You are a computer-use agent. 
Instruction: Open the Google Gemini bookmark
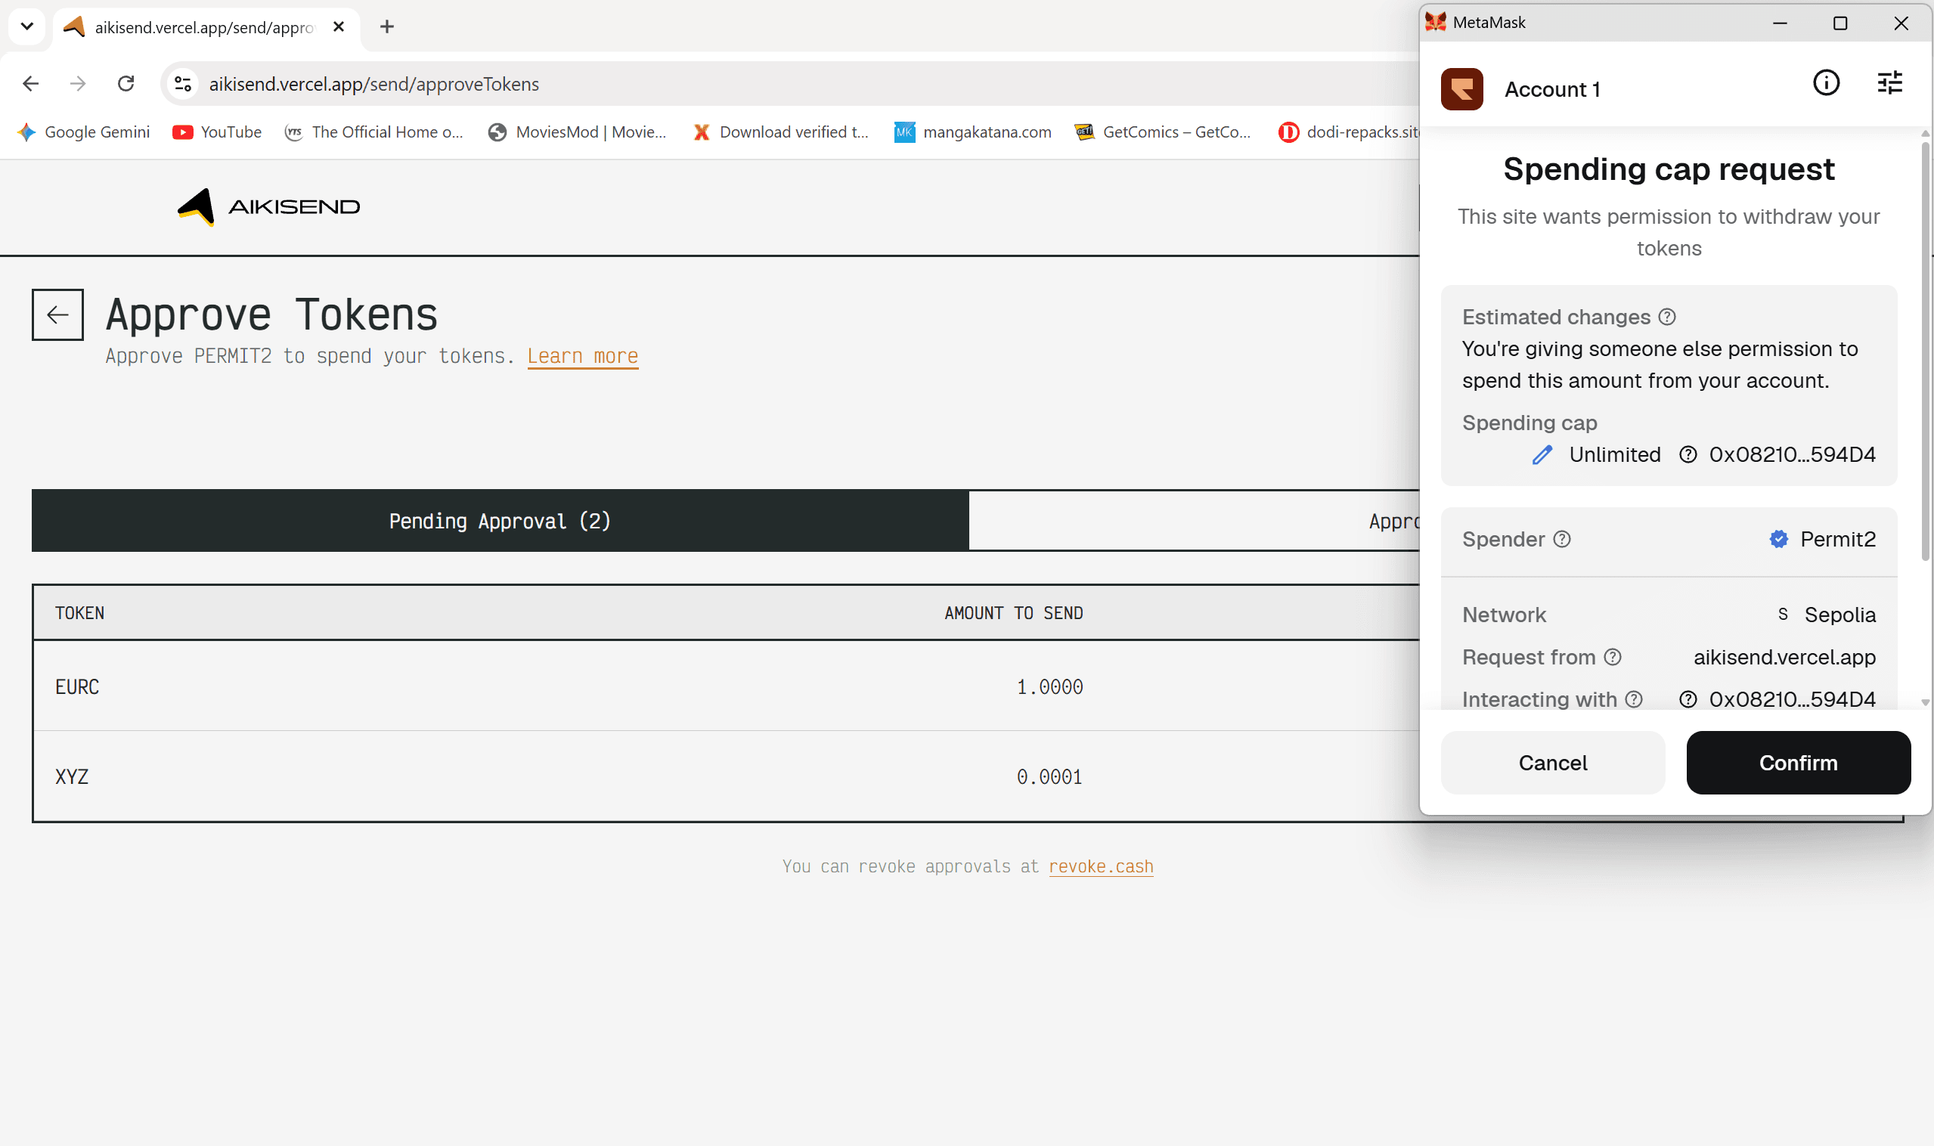pos(83,132)
